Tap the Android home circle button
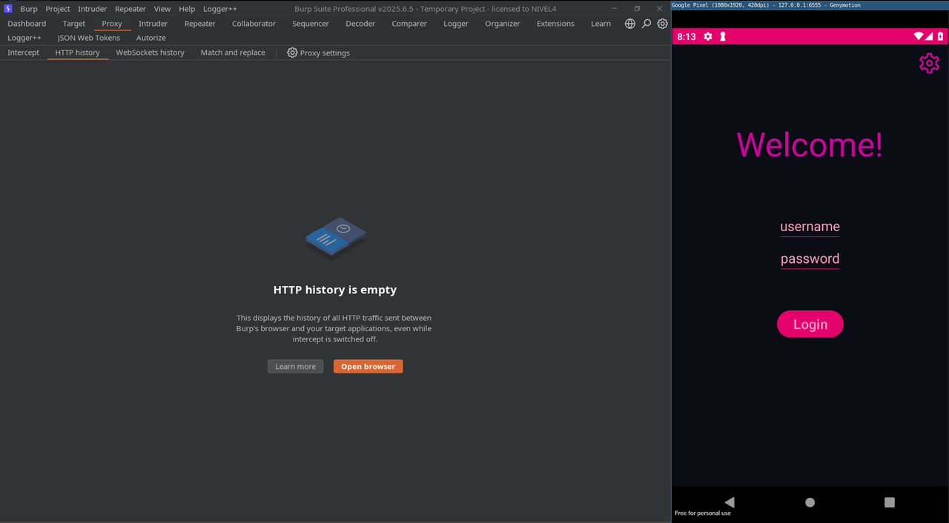This screenshot has width=949, height=523. (x=810, y=502)
